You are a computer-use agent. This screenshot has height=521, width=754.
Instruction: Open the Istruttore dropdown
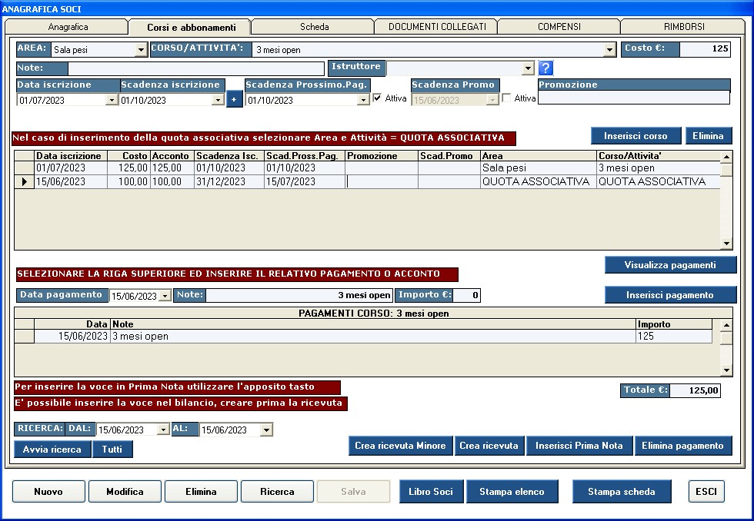[x=528, y=68]
